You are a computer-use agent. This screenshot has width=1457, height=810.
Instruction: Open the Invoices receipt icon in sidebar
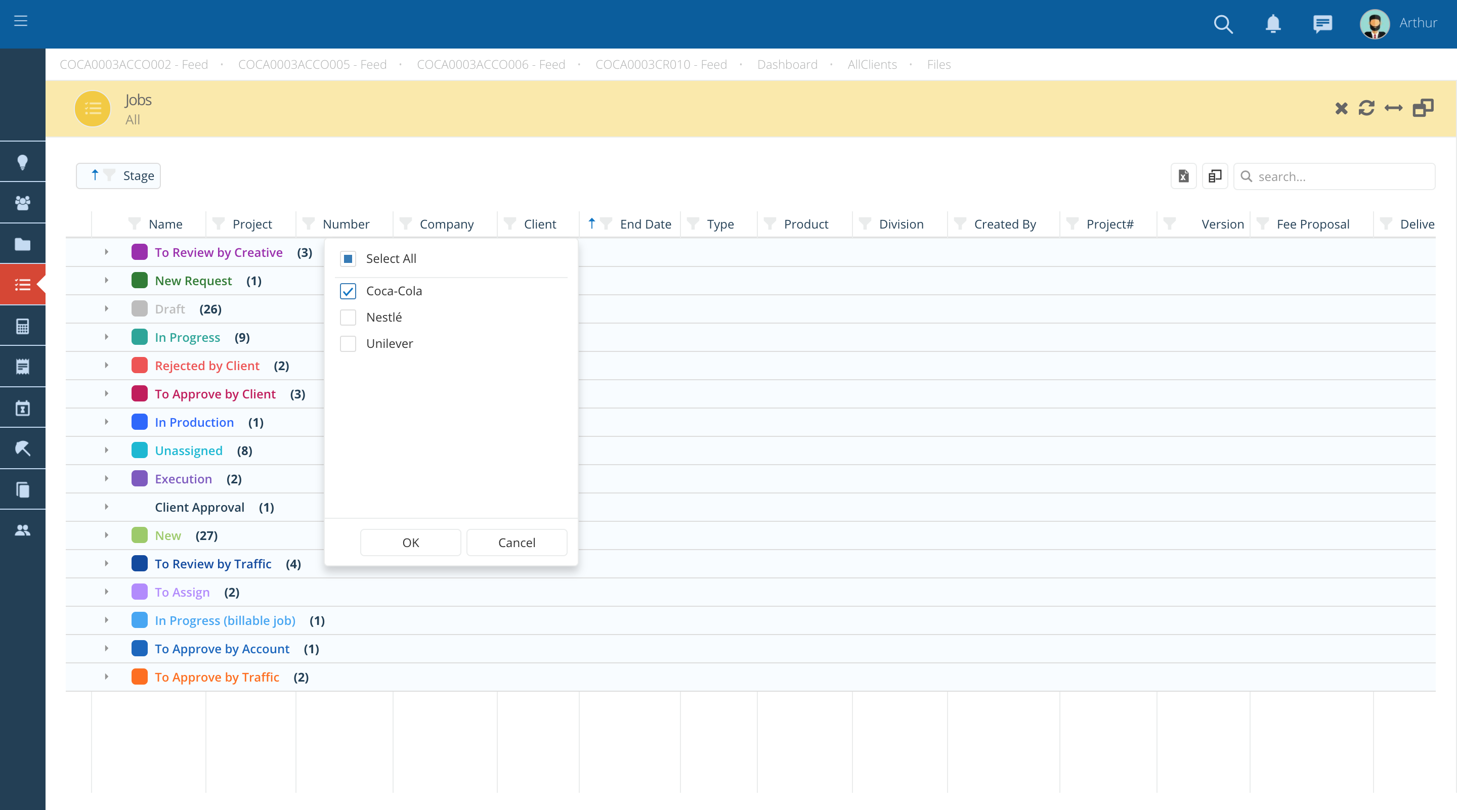click(23, 366)
